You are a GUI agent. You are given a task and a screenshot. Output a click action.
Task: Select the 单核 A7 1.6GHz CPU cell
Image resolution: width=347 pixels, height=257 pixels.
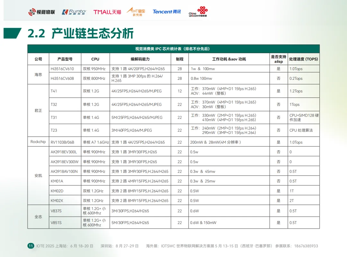tap(95, 142)
